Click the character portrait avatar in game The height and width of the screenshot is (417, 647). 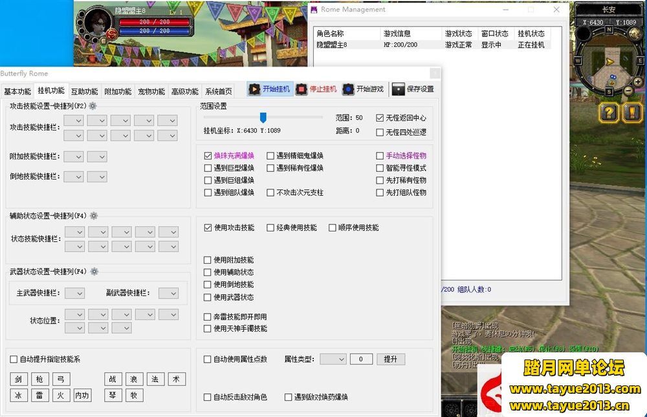pyautogui.click(x=98, y=23)
